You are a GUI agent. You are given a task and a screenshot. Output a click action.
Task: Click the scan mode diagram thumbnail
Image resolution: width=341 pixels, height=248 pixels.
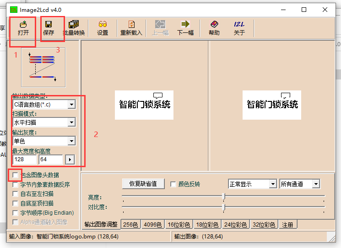43,67
